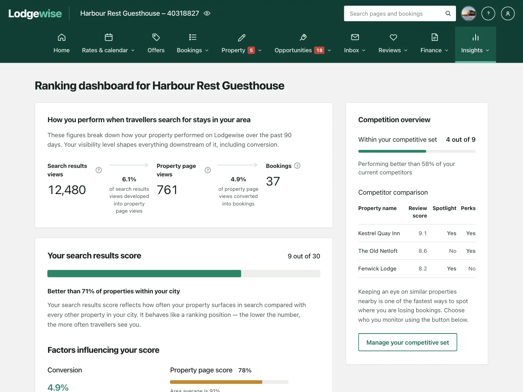Open the Finance menu label
The image size is (523, 392).
431,50
